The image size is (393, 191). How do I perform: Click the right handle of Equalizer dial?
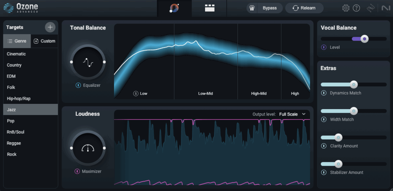104,62
